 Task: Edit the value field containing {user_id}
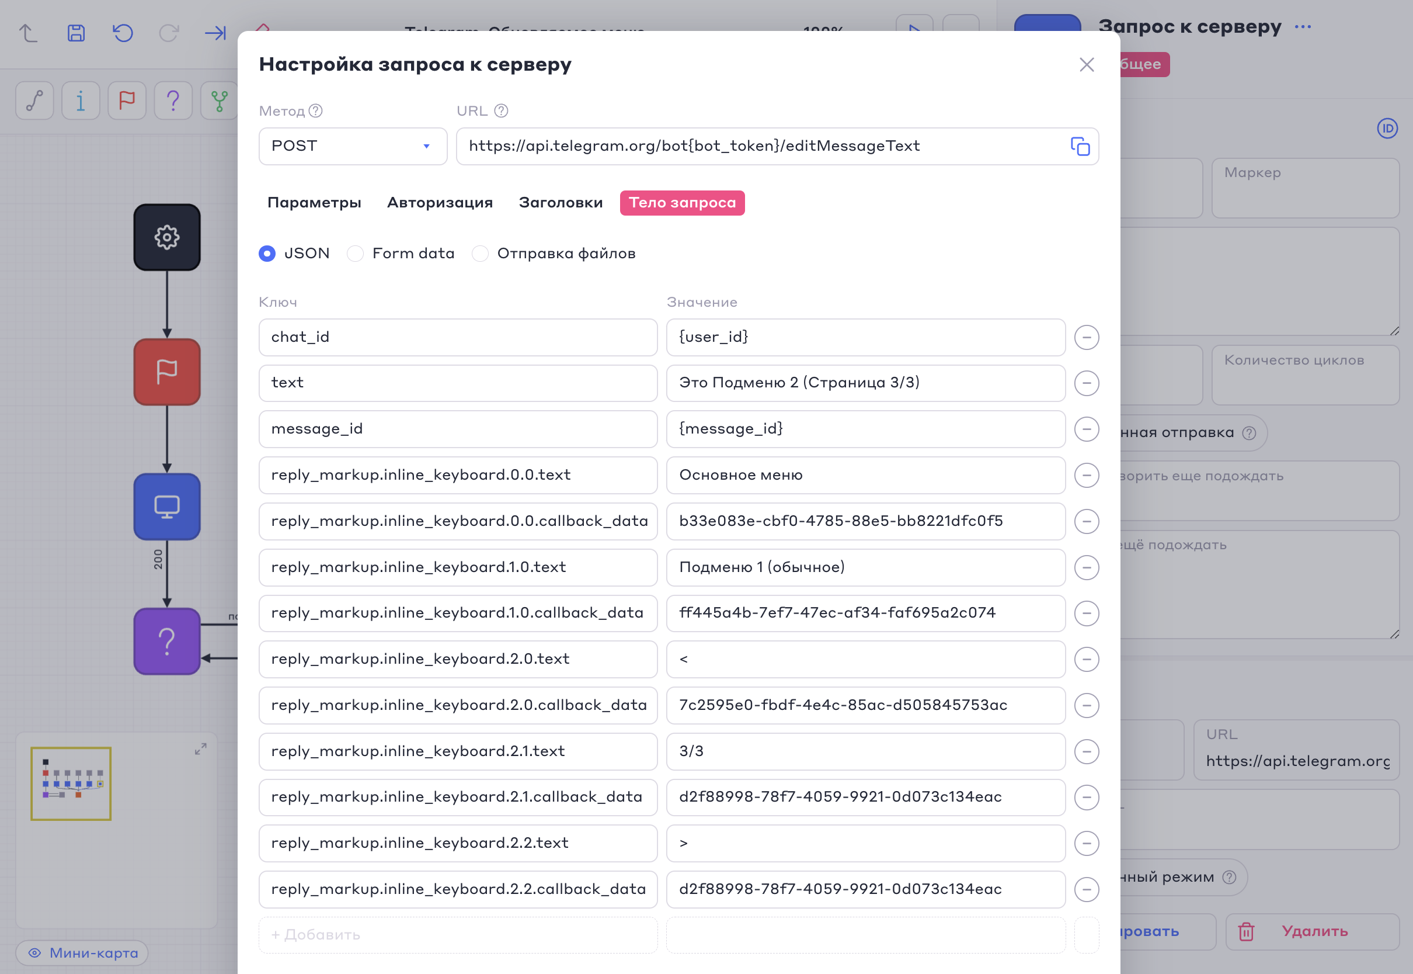(x=865, y=338)
